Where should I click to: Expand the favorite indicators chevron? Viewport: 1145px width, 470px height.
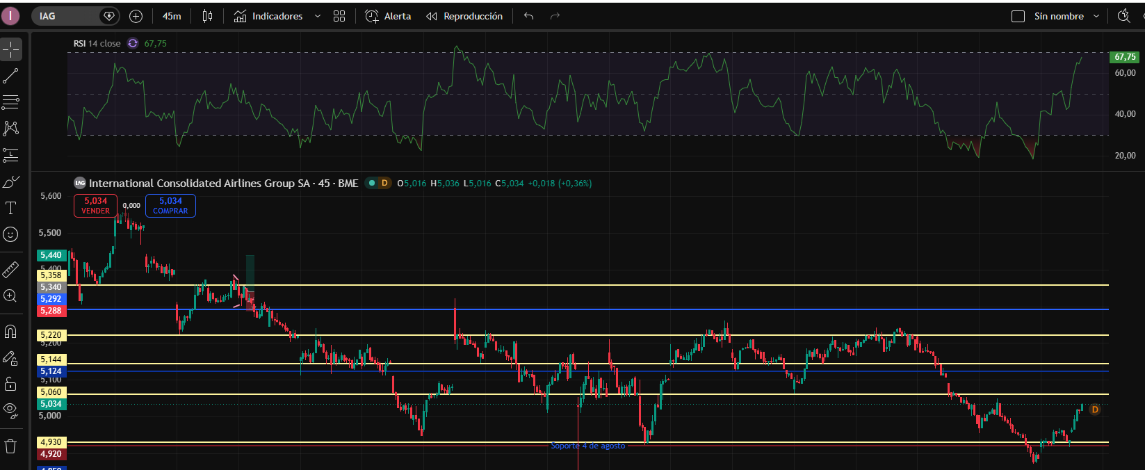[318, 16]
